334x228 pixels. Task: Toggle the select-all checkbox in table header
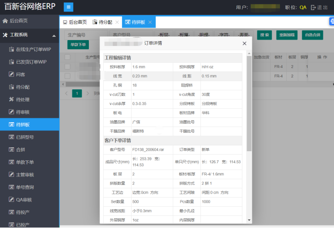click(x=68, y=57)
